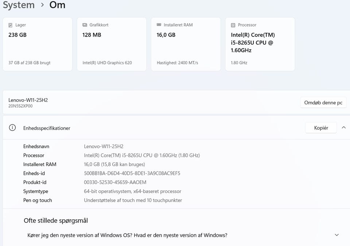Viewport: 350px width, 246px height.
Task: Click the Grafikkort card icon
Action: point(85,25)
